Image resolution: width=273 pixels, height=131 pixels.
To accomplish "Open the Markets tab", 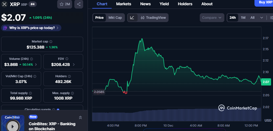I will (124, 4).
